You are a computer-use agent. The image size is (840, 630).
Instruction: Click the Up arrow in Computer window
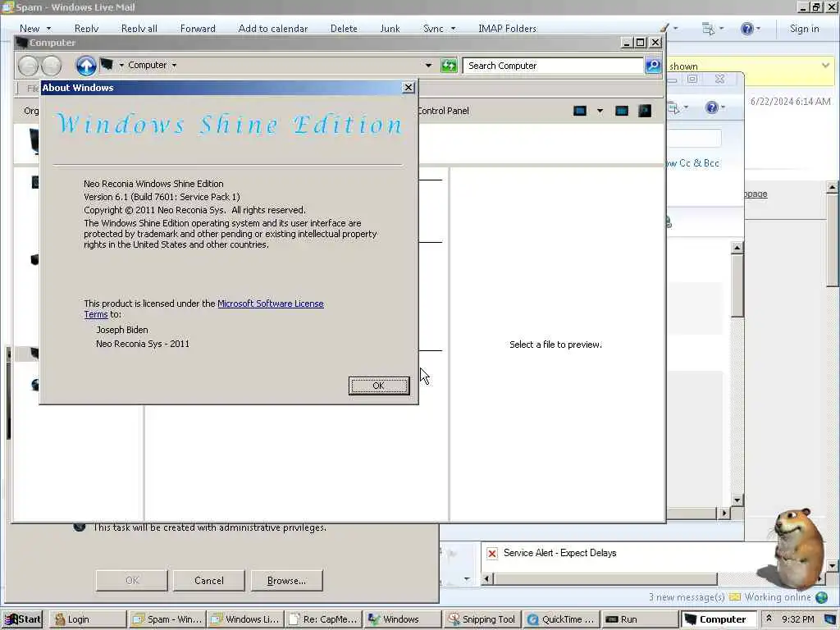pos(85,66)
